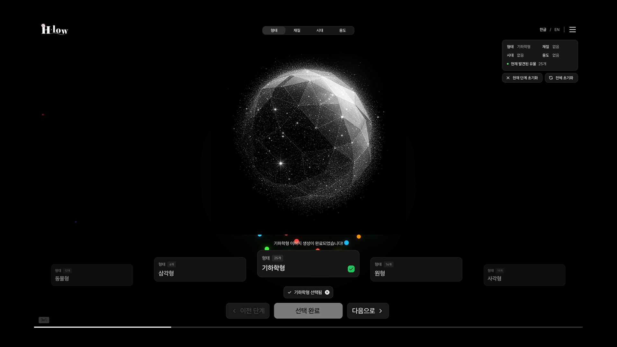This screenshot has width=617, height=347.
Task: Click the geometric sphere image
Action: [x=308, y=135]
